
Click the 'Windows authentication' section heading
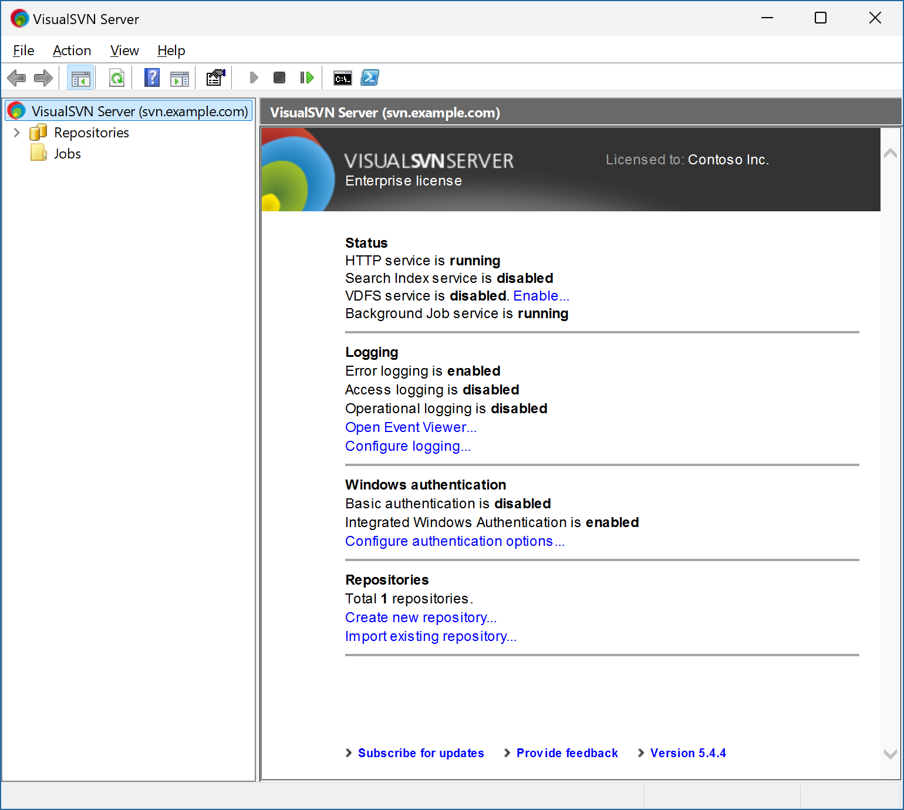pyautogui.click(x=426, y=485)
